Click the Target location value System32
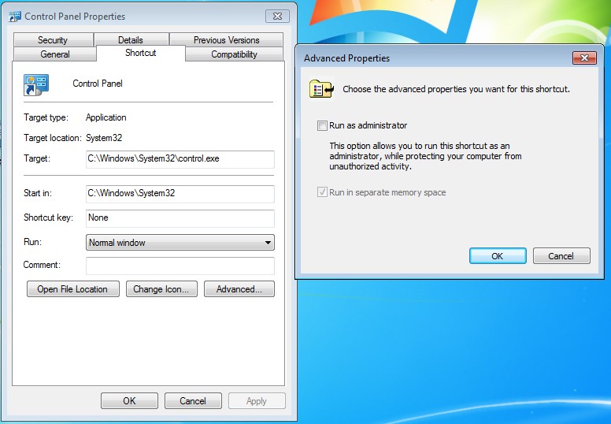The image size is (611, 424). point(104,138)
